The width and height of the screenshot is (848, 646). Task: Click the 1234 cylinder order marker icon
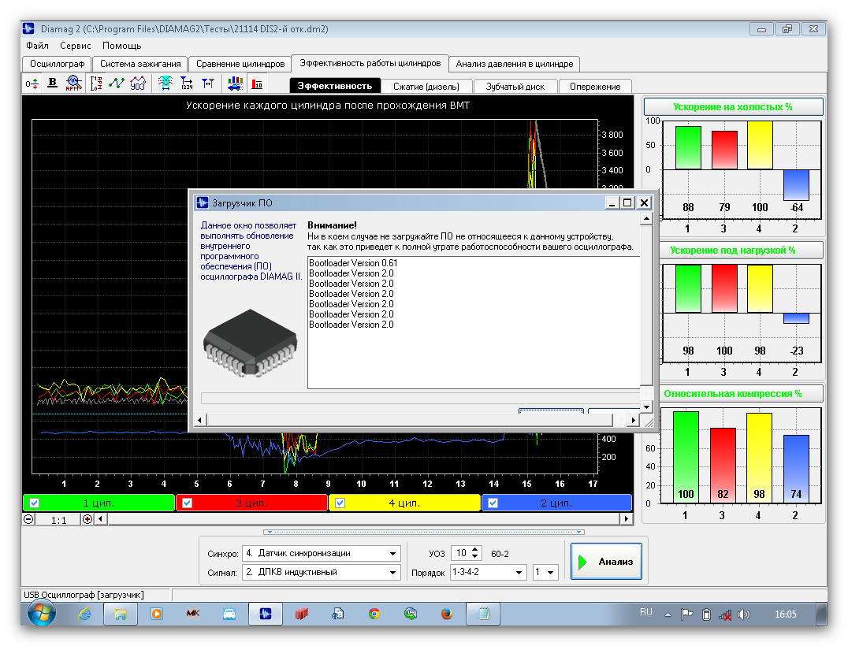pyautogui.click(x=187, y=84)
